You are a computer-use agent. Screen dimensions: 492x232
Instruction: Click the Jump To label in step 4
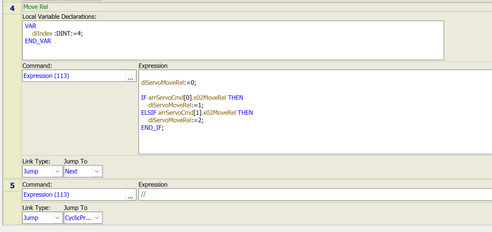point(76,161)
